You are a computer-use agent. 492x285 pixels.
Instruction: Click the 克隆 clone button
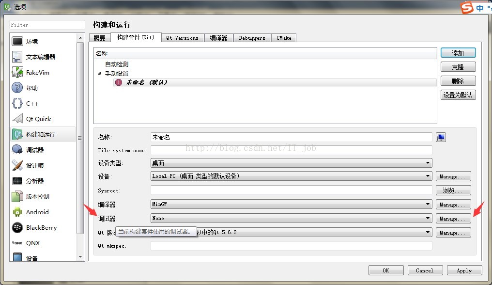[458, 67]
